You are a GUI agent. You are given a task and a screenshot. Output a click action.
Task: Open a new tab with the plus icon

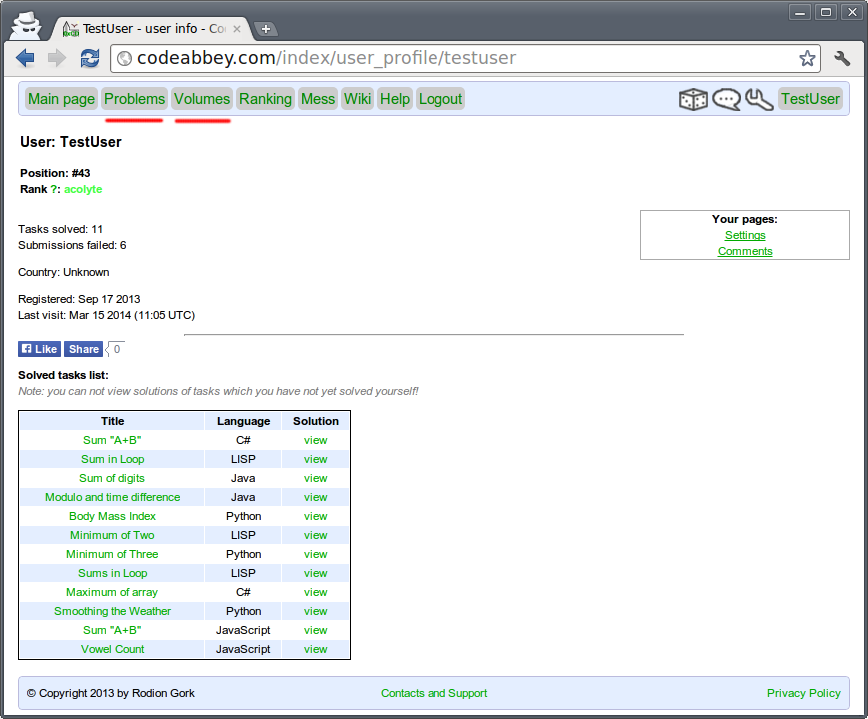pos(265,29)
